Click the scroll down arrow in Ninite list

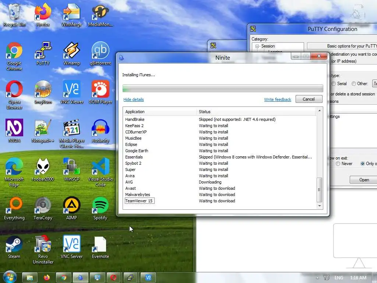click(x=320, y=206)
